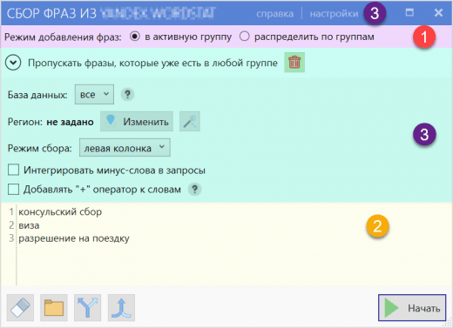
Task: Close the СБОР ФРАЗ window
Action: coord(438,12)
